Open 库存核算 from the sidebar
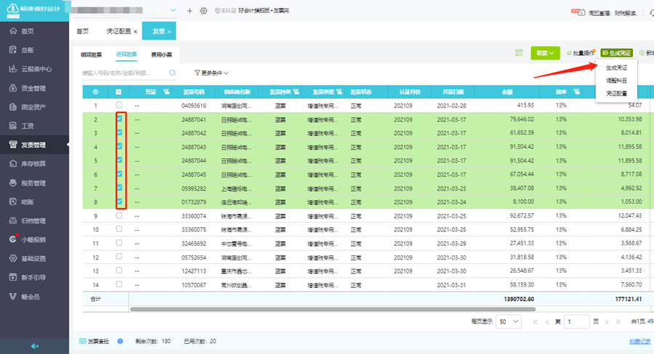This screenshot has width=654, height=354. pyautogui.click(x=33, y=164)
